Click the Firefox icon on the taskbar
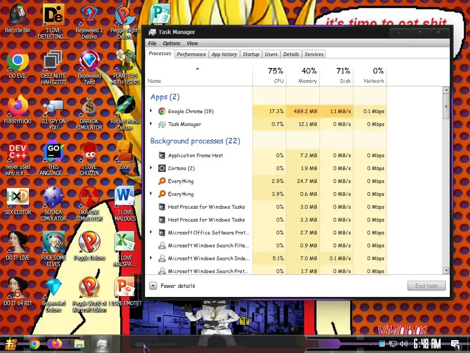The image size is (470, 353). click(x=56, y=344)
